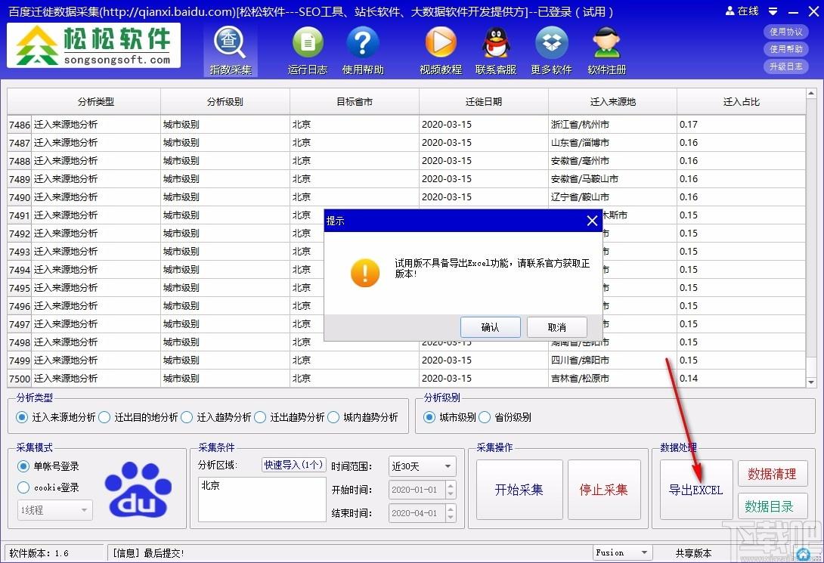
Task: Open the 升级日志 upgrade log
Action: 785,67
